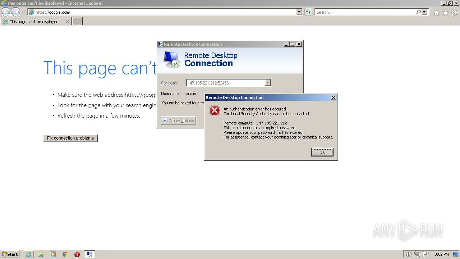Open the recent pages dropdown arrow
The width and height of the screenshot is (460, 259).
tap(23, 12)
